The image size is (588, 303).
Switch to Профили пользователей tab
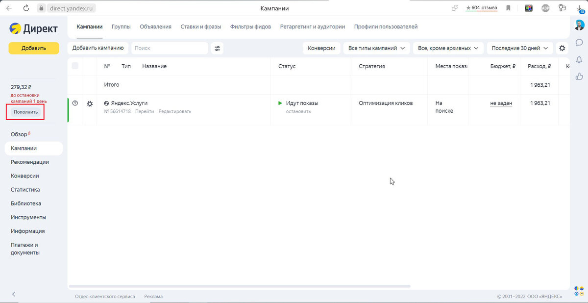(386, 26)
